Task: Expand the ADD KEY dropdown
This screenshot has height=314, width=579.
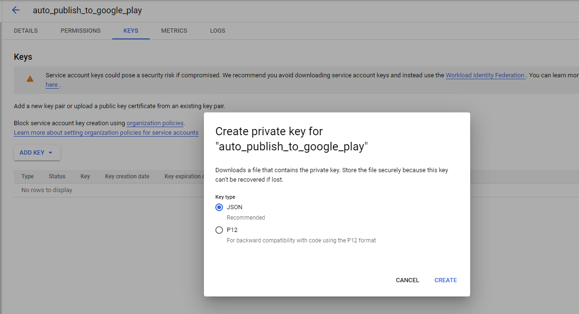Action: click(x=37, y=153)
